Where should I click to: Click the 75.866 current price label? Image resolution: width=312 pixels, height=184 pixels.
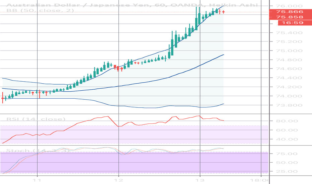tap(290, 12)
